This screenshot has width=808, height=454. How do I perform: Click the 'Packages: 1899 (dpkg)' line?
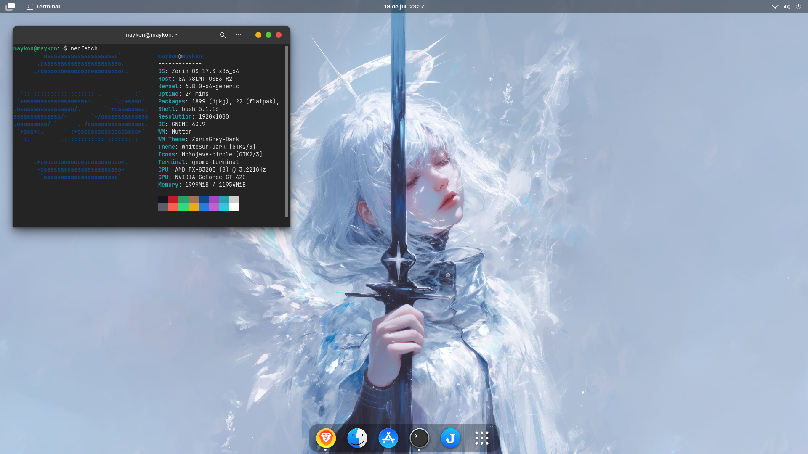219,101
